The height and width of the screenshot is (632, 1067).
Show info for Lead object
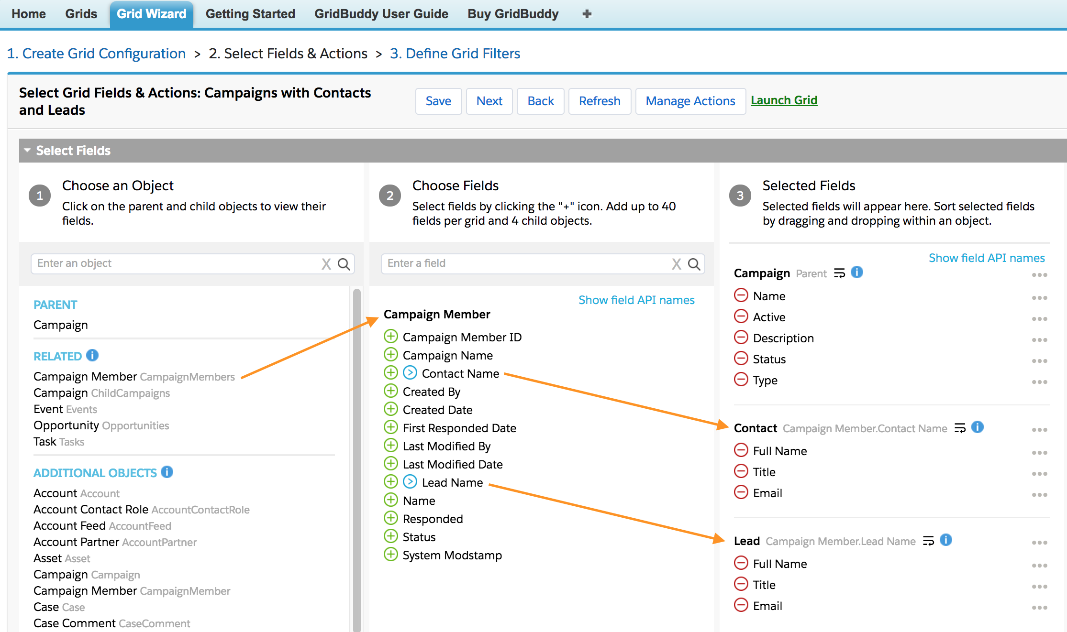pyautogui.click(x=946, y=540)
